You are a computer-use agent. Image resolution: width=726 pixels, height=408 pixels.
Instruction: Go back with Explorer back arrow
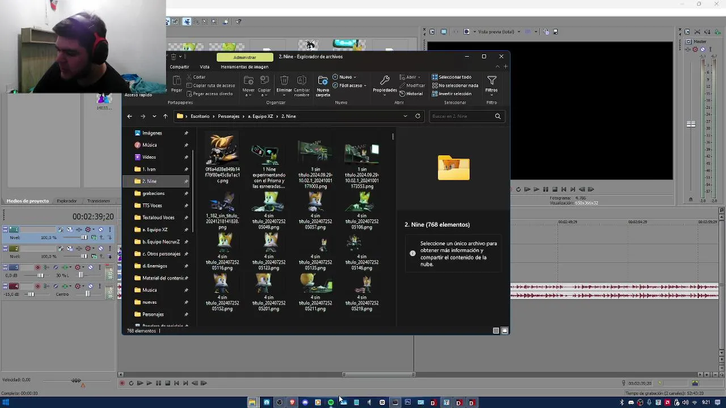pyautogui.click(x=129, y=116)
